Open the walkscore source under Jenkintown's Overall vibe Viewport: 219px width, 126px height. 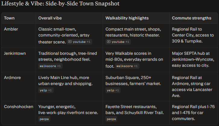coord(48,66)
